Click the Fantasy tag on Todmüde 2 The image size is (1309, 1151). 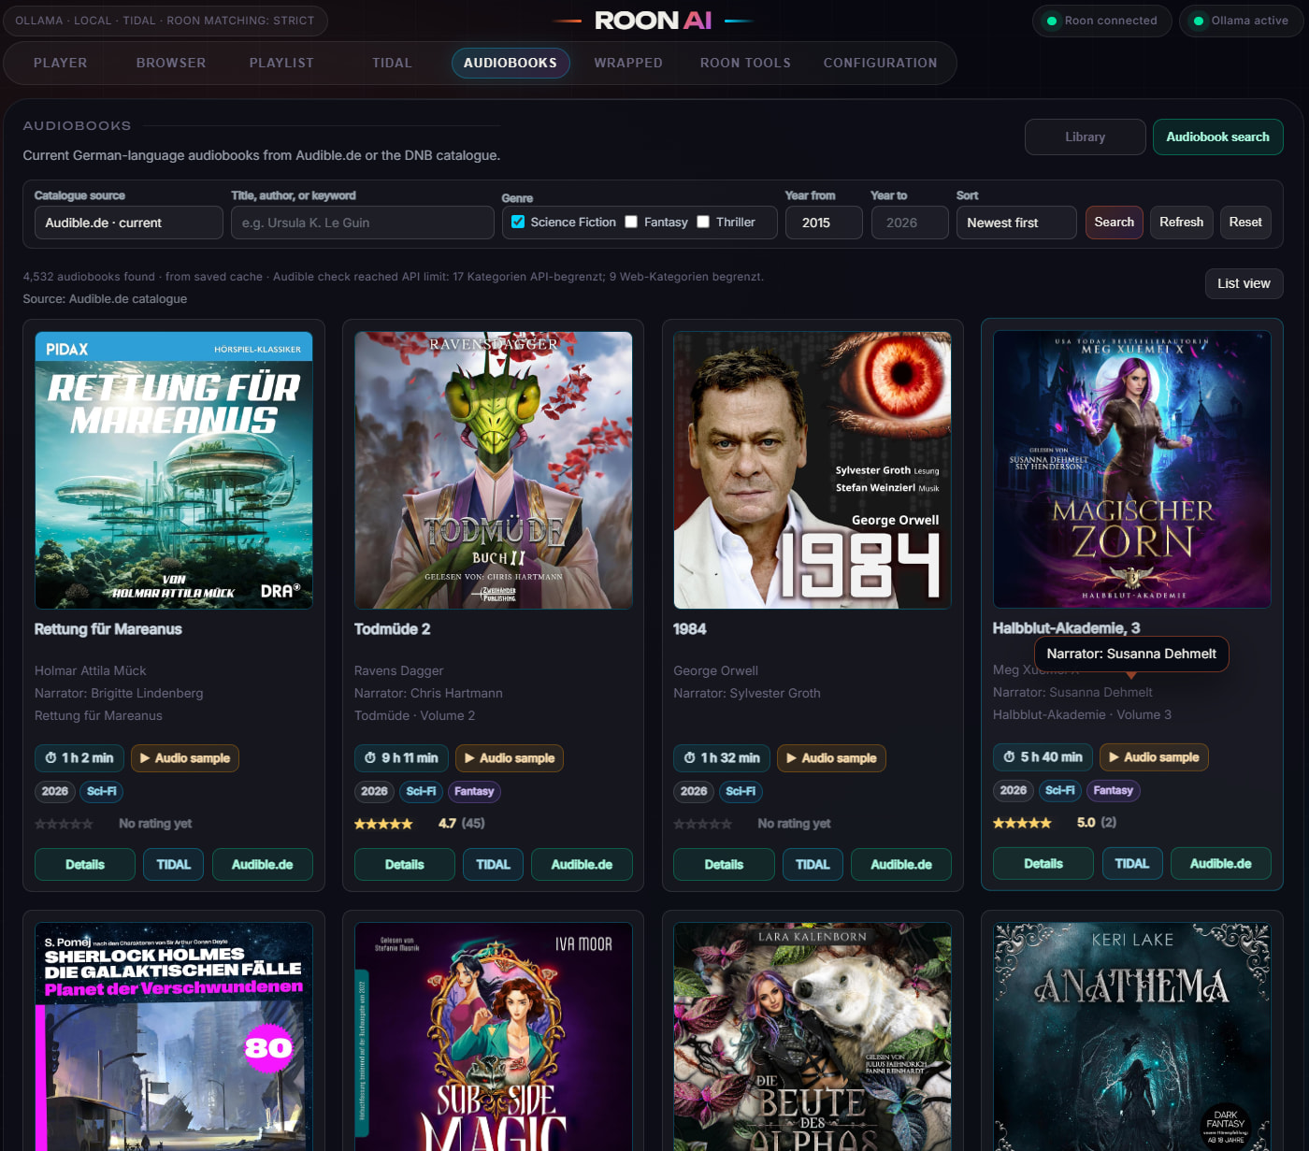click(474, 792)
